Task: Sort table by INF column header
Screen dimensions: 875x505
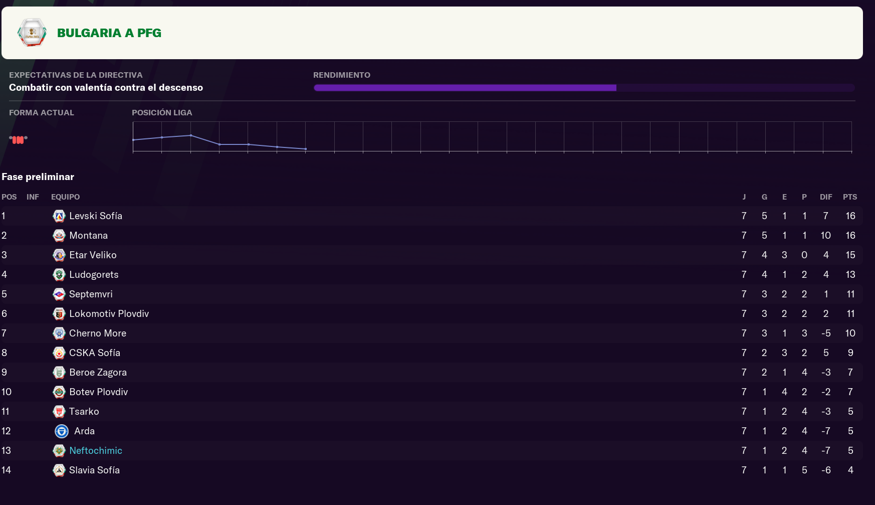Action: tap(33, 197)
